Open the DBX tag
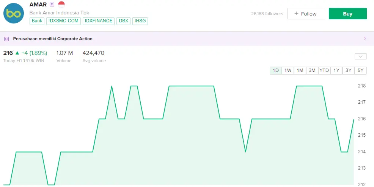Screen dimensions: 374x187 click(124, 21)
